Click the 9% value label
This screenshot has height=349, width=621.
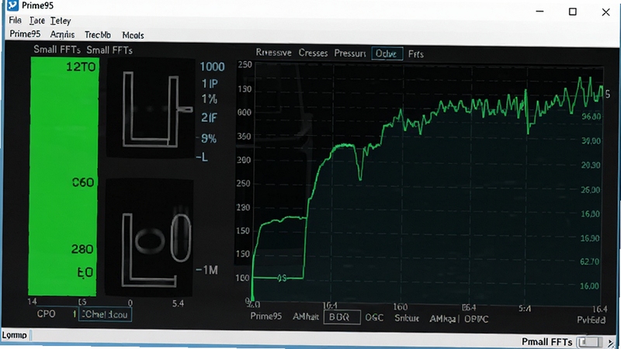(x=208, y=139)
